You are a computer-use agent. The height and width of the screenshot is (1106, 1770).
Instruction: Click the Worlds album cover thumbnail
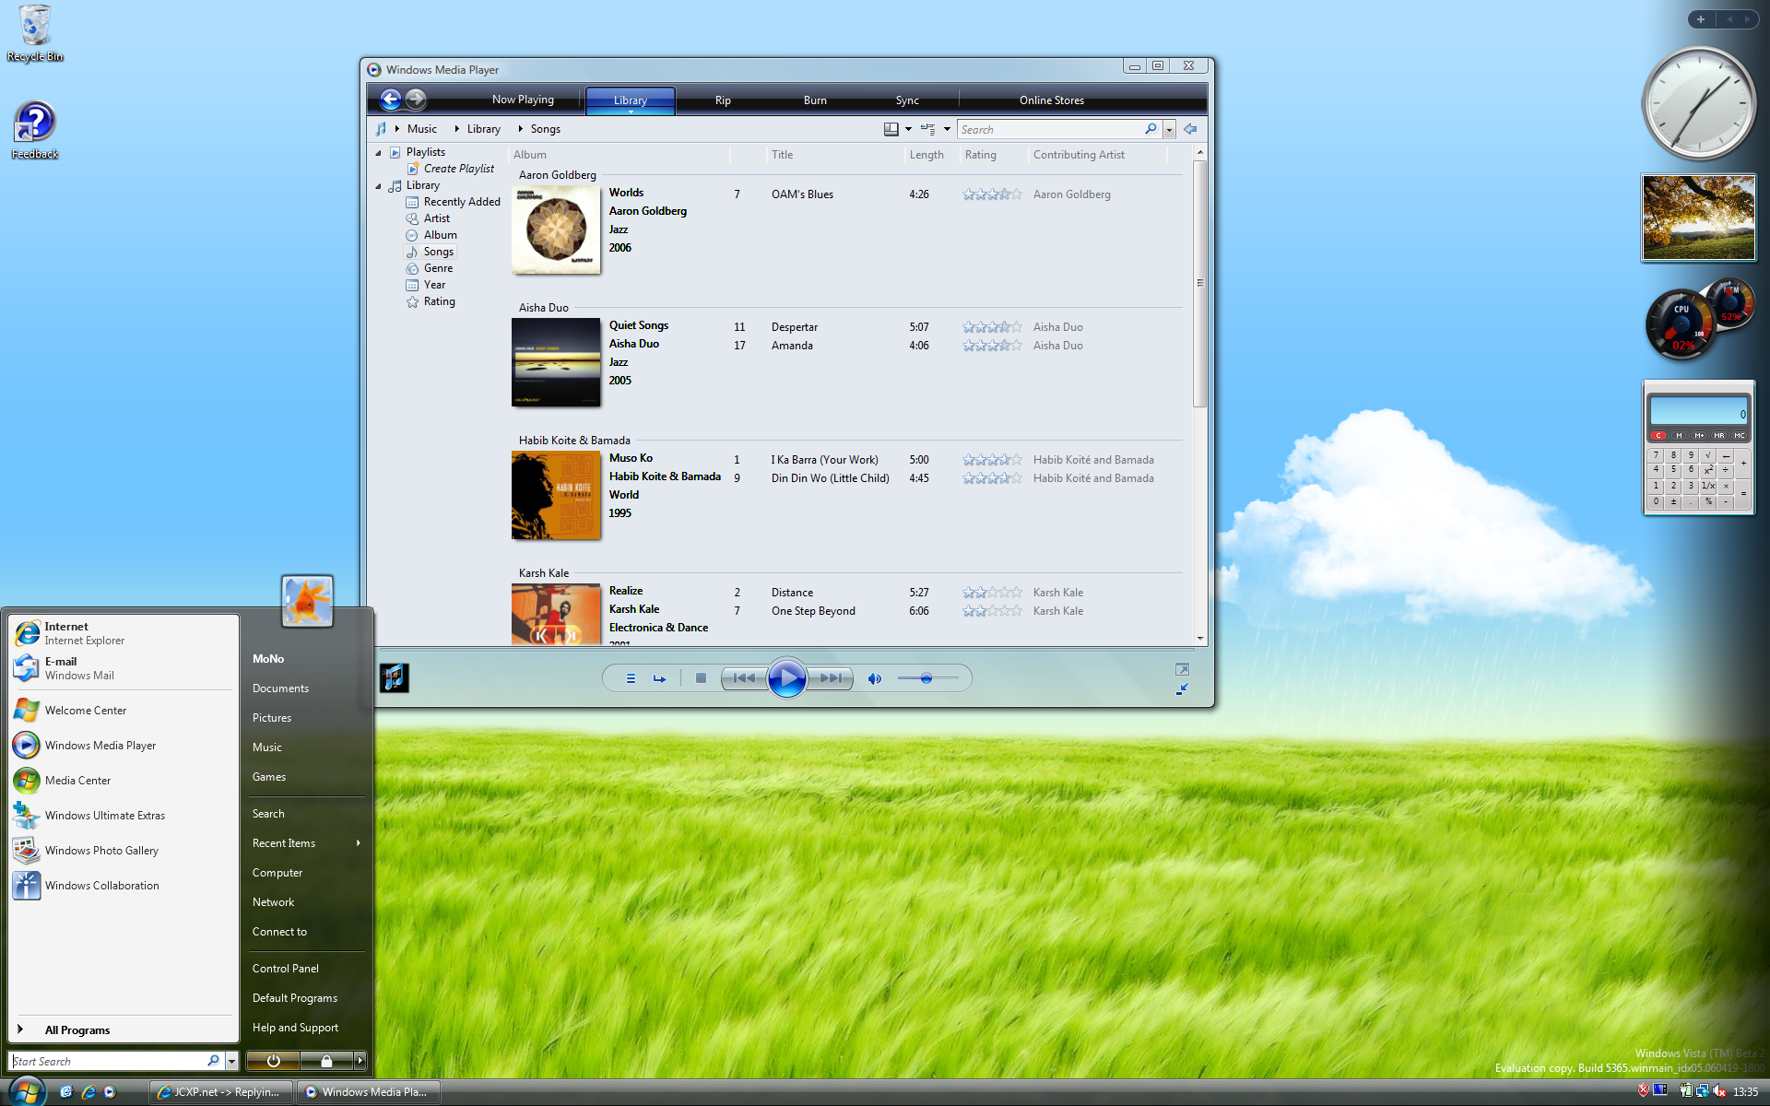556,229
